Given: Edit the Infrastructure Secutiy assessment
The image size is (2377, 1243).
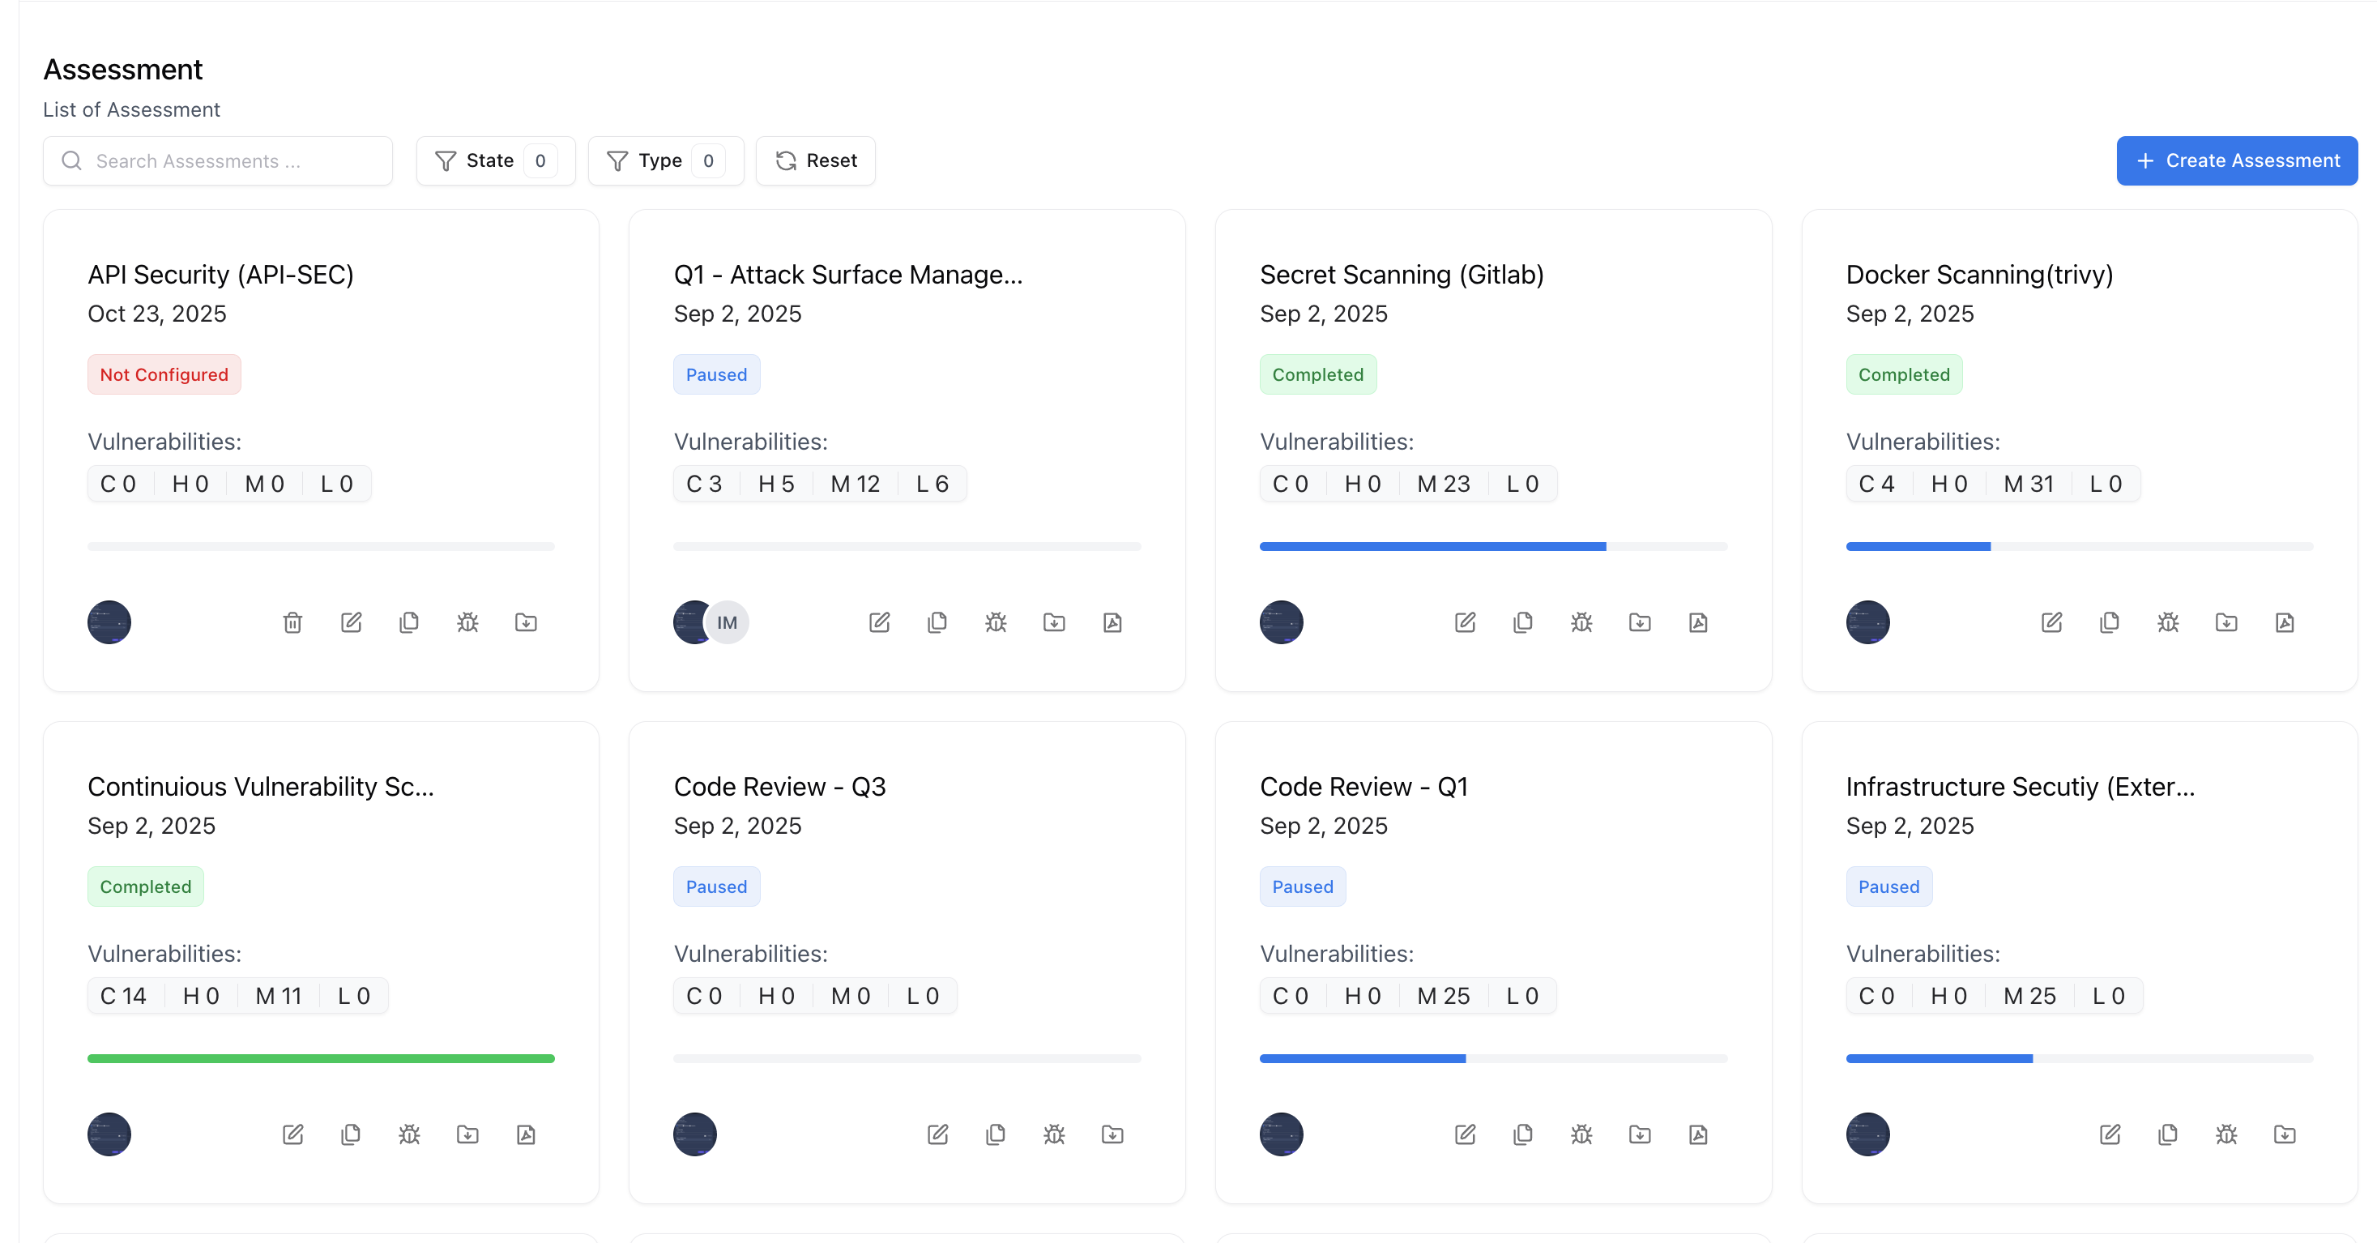Looking at the screenshot, I should (2110, 1134).
